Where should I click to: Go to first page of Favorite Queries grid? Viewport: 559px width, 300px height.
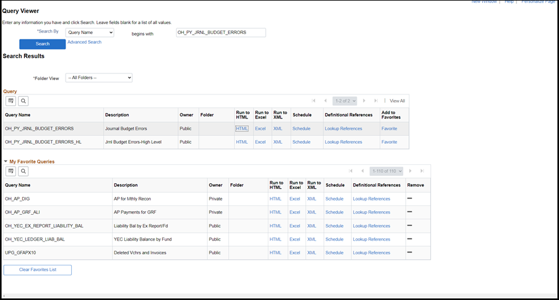(351, 171)
